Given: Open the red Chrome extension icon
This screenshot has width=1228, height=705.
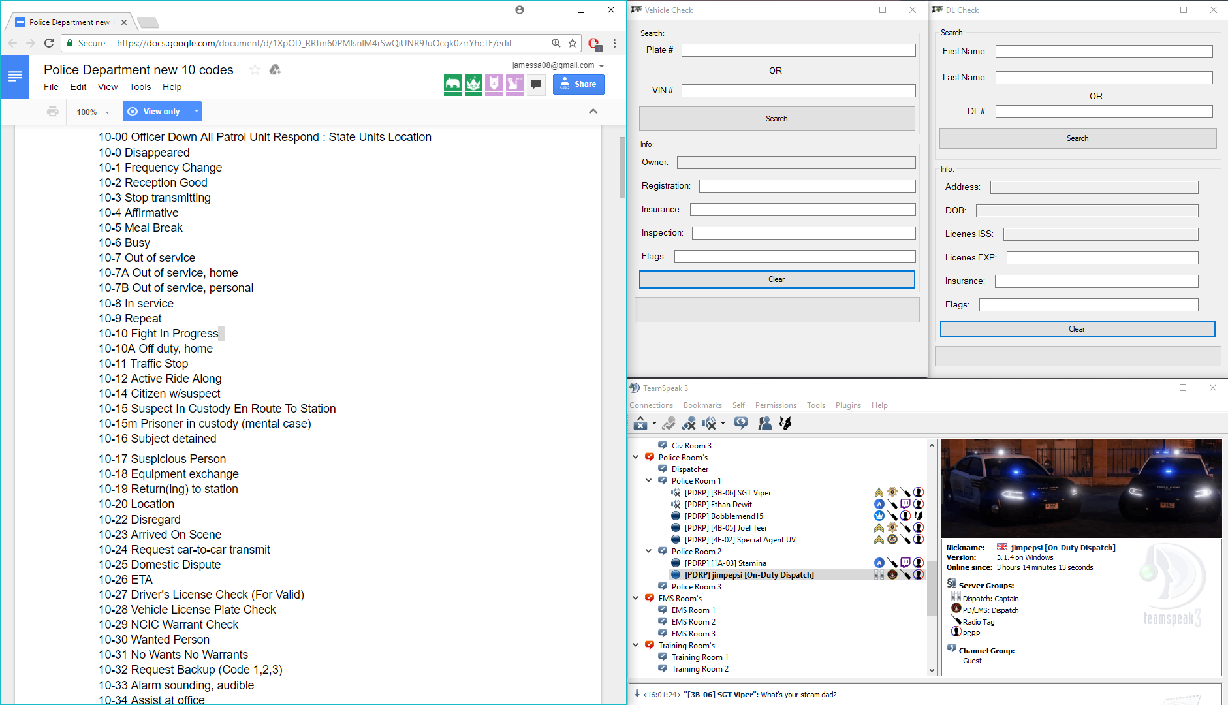Looking at the screenshot, I should [594, 44].
